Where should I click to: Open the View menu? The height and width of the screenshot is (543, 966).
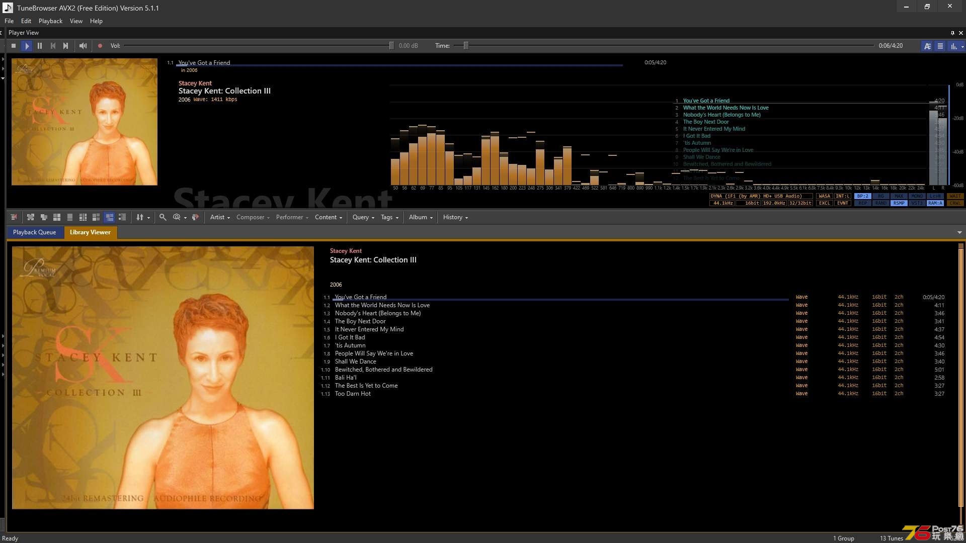76,21
